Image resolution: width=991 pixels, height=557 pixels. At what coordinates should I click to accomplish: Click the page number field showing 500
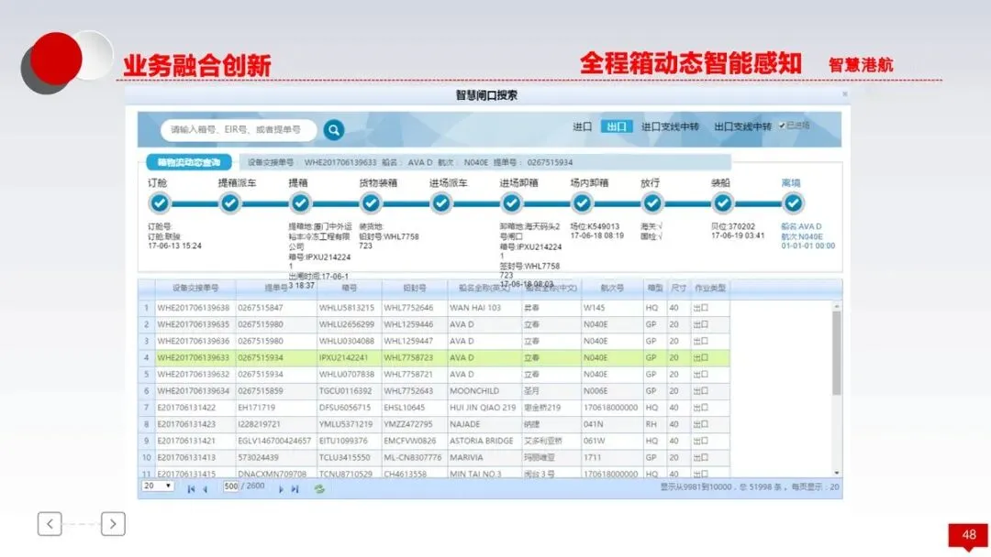tap(230, 486)
